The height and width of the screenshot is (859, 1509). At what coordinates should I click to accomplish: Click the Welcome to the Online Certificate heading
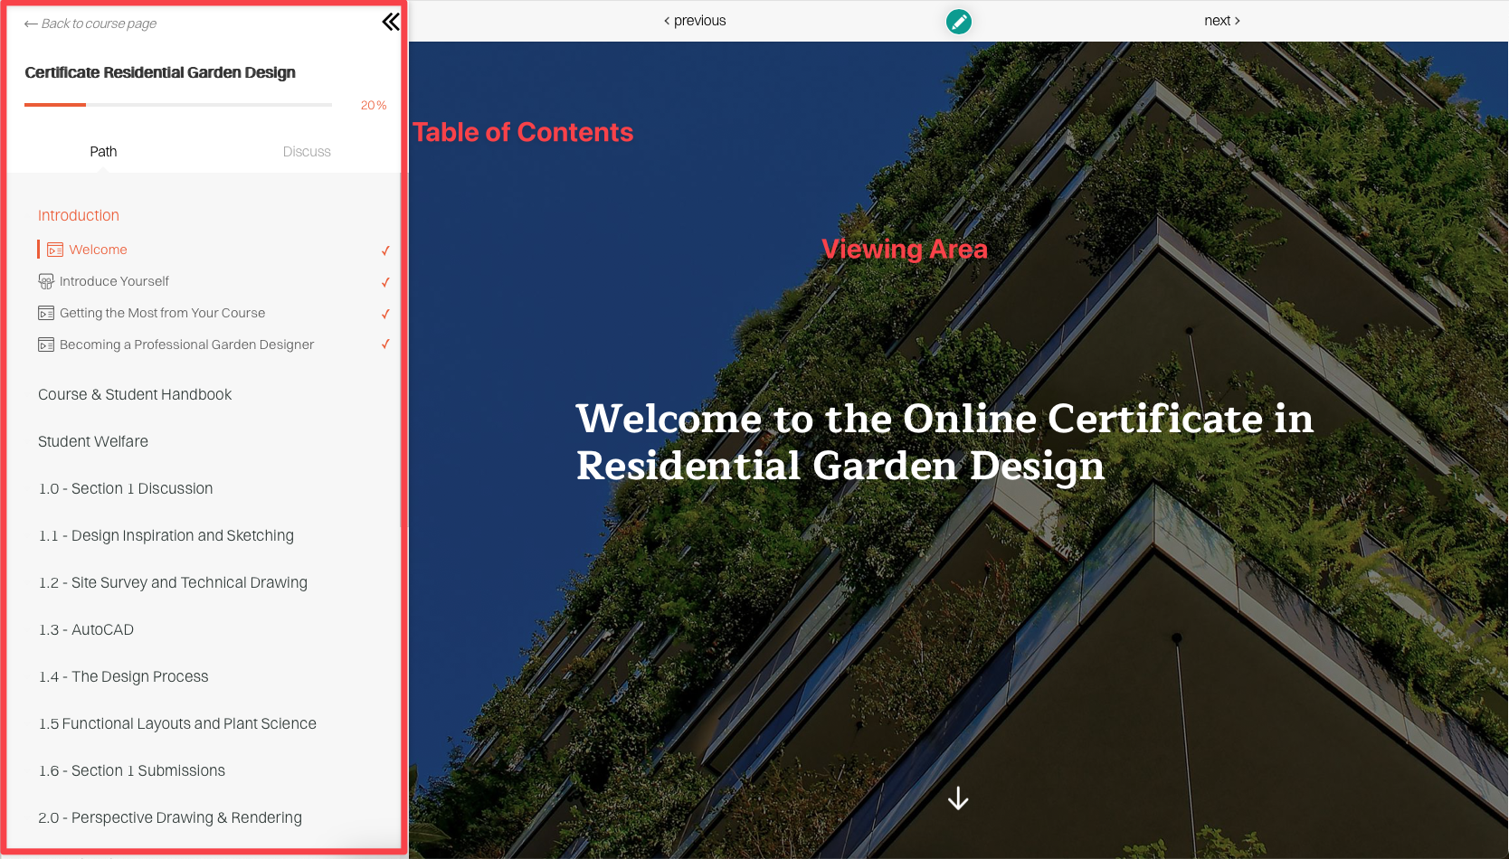click(944, 442)
